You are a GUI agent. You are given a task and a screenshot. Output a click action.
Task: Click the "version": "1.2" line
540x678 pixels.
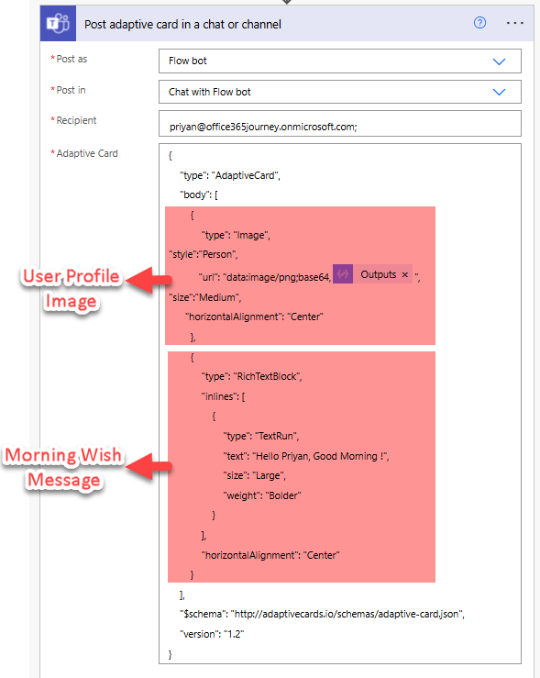pyautogui.click(x=212, y=634)
